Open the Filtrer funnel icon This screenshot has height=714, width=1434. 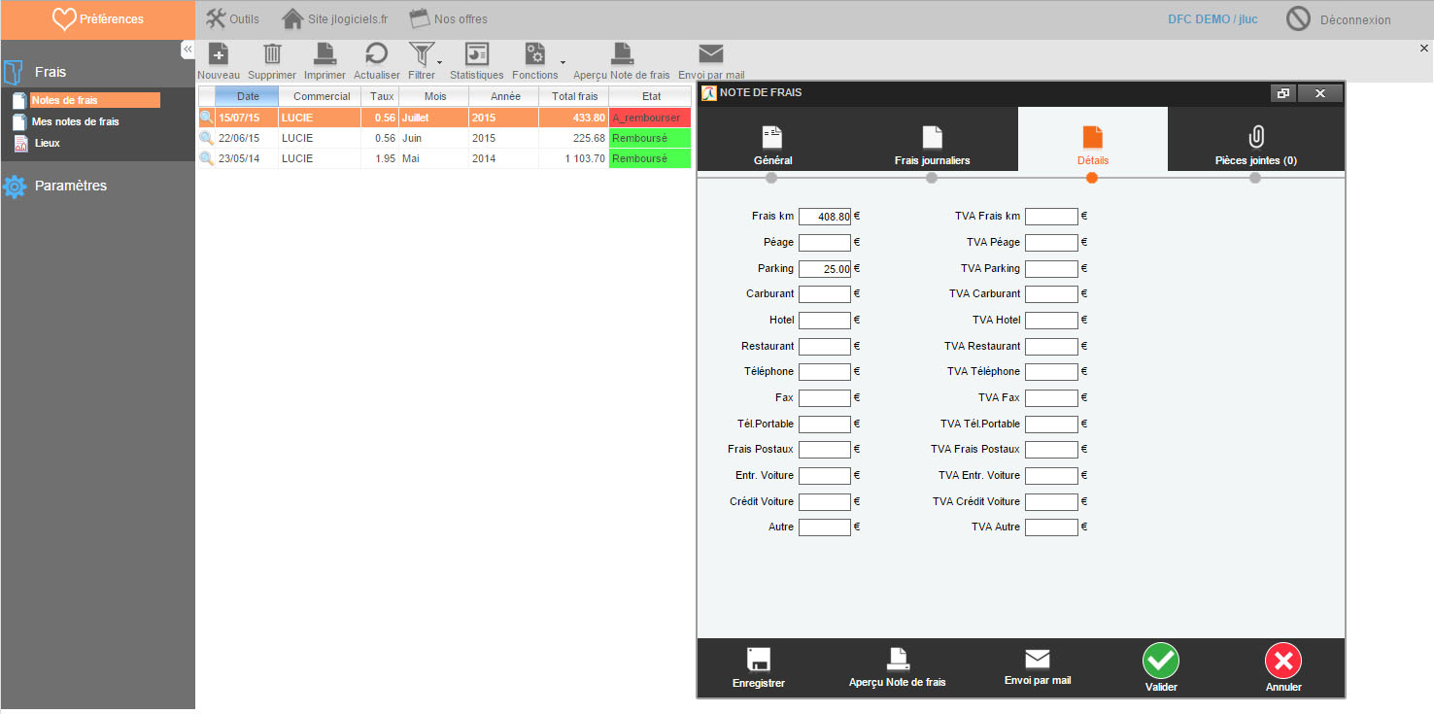pos(421,53)
